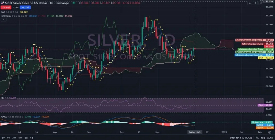The height and width of the screenshot is (140, 275).
Task: Switch to 3m date range
Action: (14, 138)
